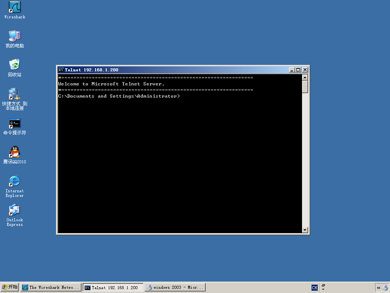Image resolution: width=390 pixels, height=293 pixels.
Task: Minimize the Telnet window
Action: [x=292, y=70]
